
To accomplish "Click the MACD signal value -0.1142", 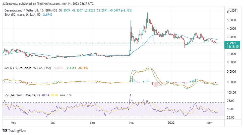I will 83,68.
